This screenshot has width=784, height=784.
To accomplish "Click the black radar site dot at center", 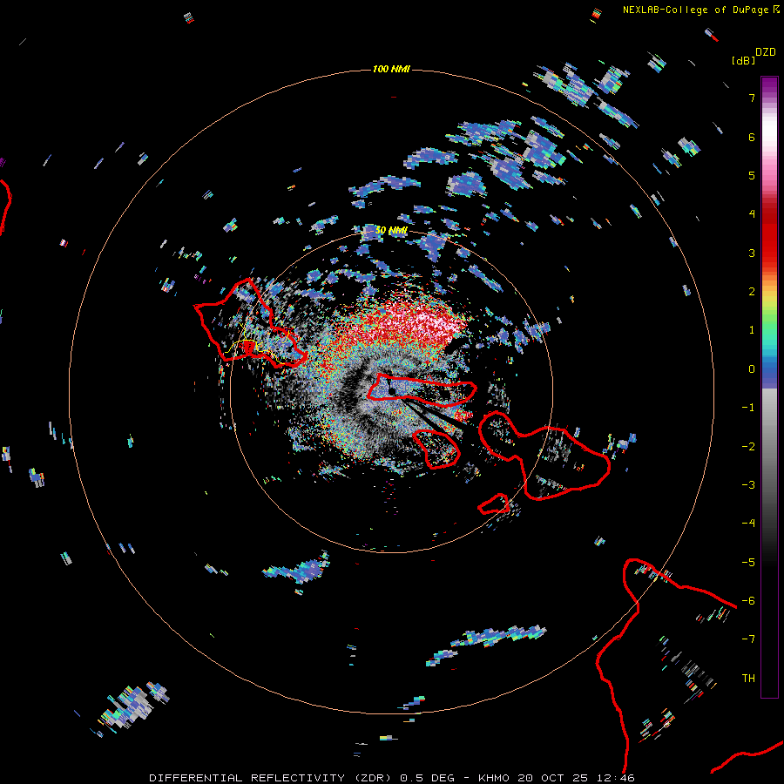I will (393, 390).
